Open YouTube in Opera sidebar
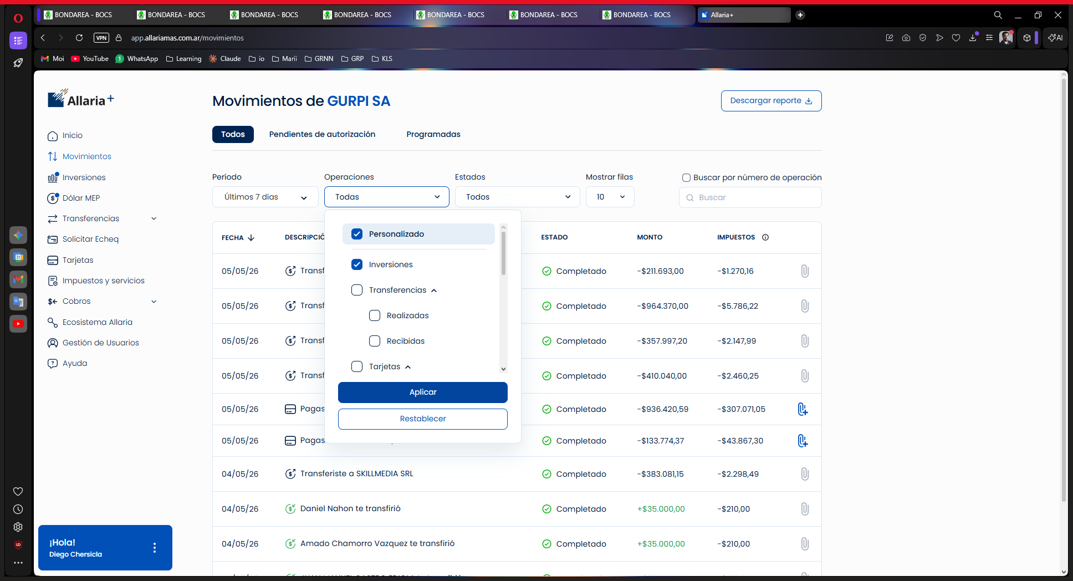 [18, 324]
